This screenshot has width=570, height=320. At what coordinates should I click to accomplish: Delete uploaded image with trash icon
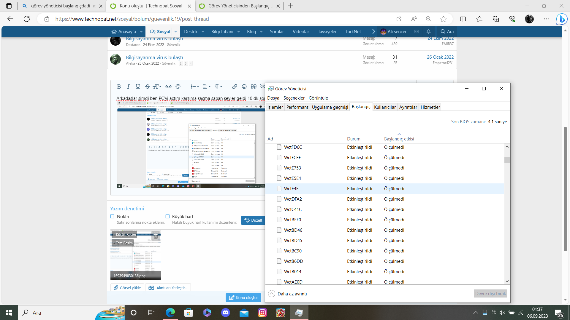(x=156, y=236)
